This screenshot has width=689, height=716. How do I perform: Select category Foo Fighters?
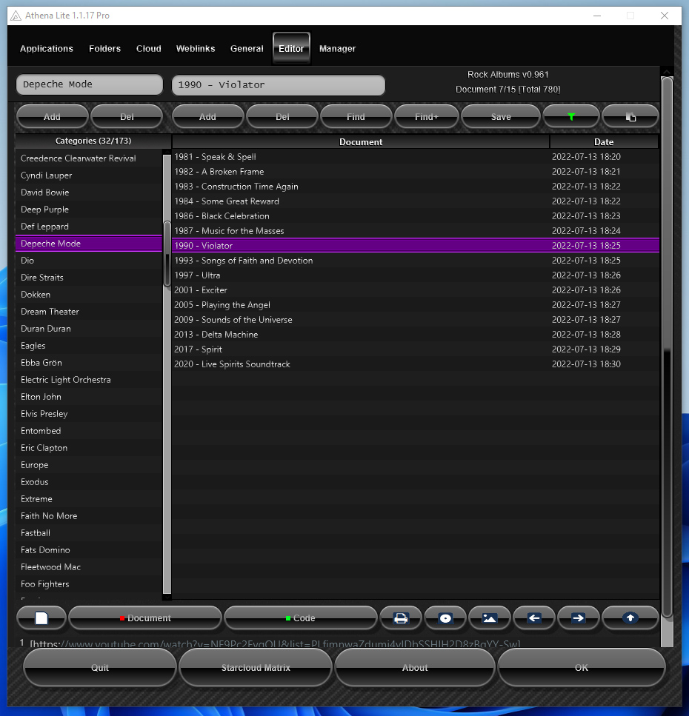[89, 584]
